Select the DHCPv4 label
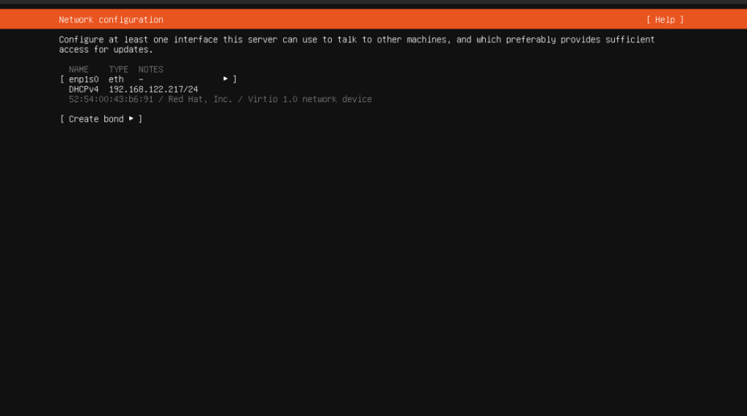The image size is (747, 416). click(83, 89)
